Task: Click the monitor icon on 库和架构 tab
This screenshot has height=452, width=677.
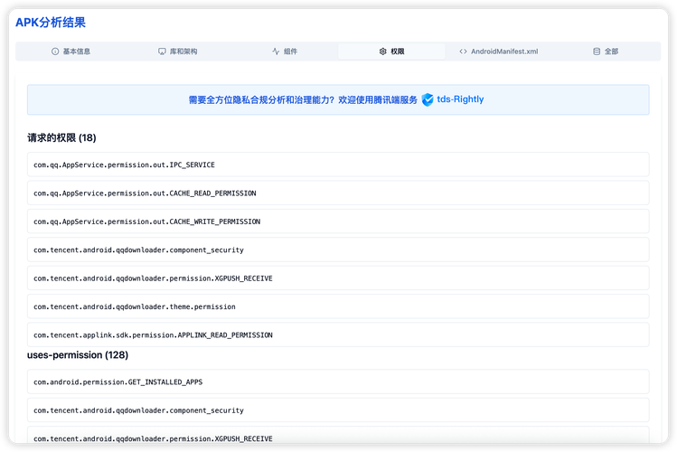Action: pos(162,52)
